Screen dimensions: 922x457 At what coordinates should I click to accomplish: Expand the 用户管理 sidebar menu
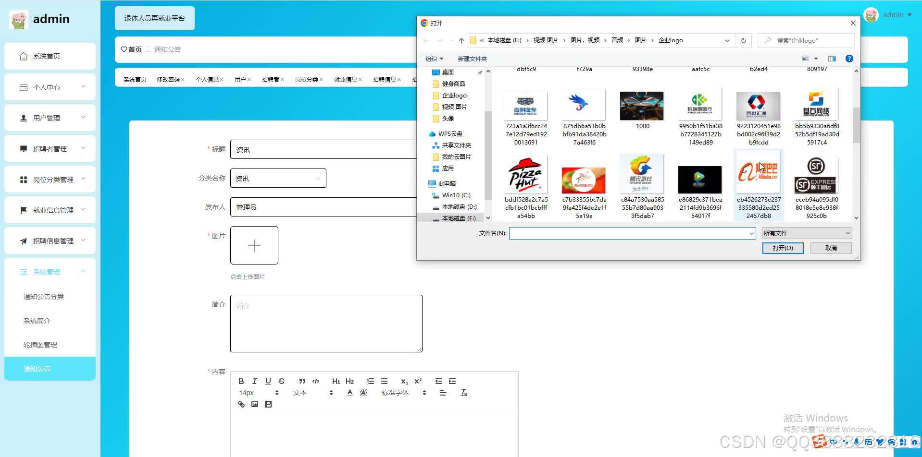(x=50, y=118)
